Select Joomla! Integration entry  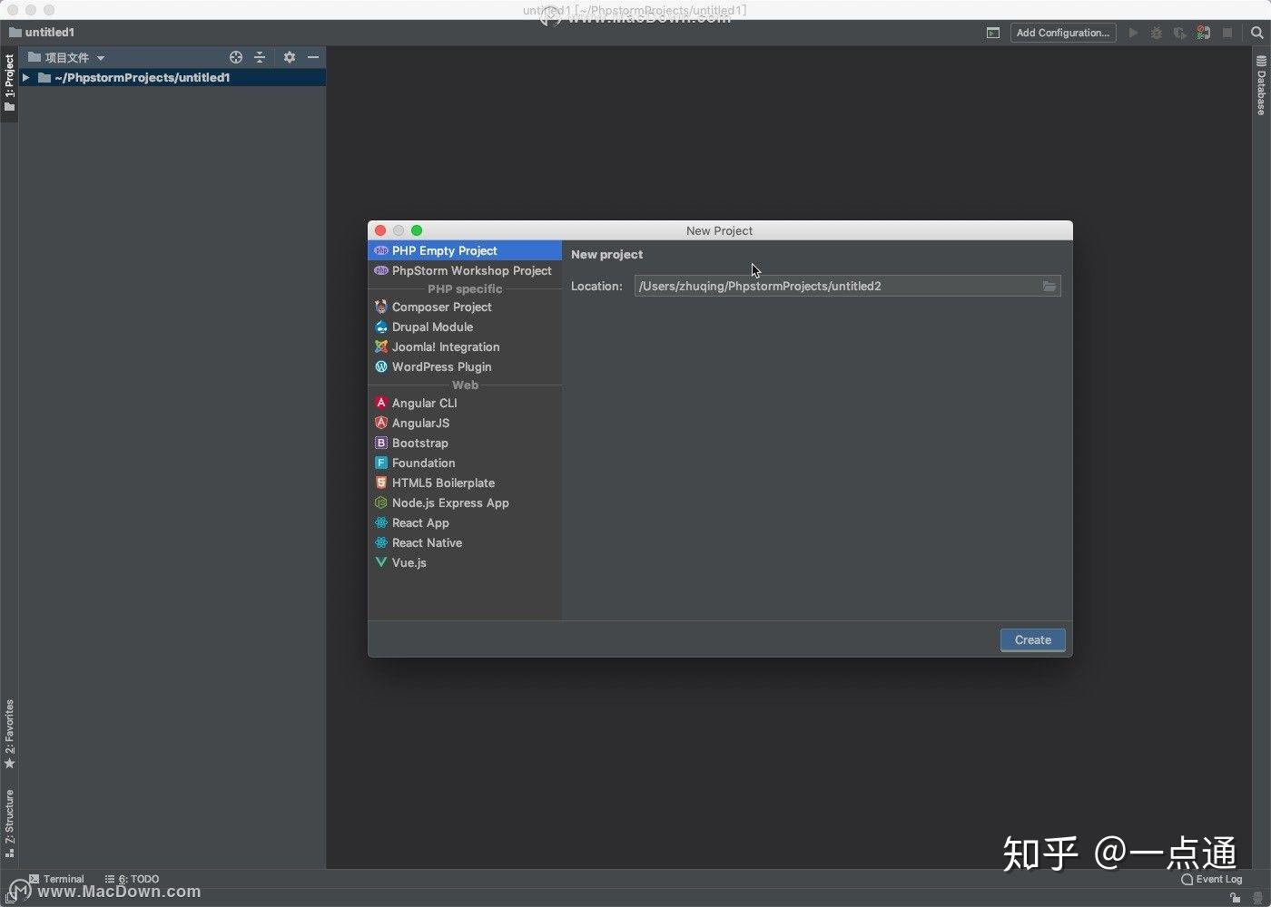coord(465,346)
